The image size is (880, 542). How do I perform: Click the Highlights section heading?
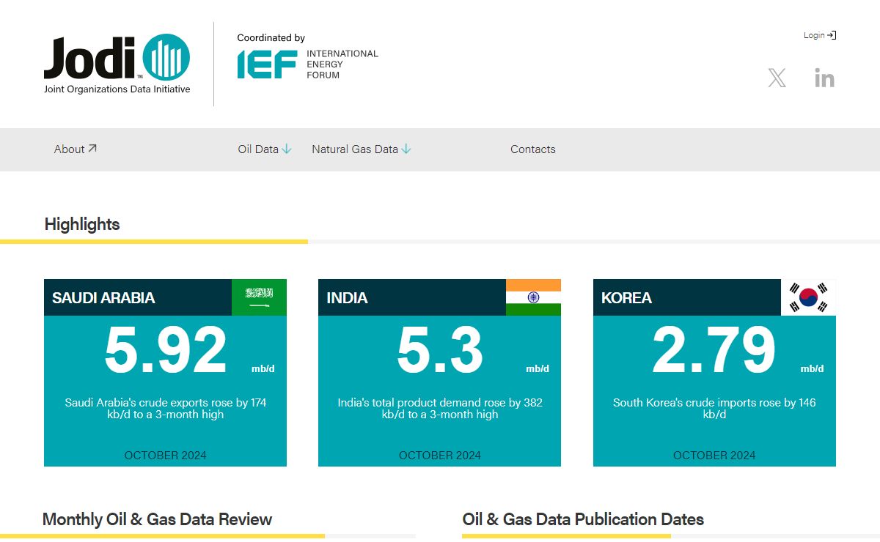[x=82, y=224]
